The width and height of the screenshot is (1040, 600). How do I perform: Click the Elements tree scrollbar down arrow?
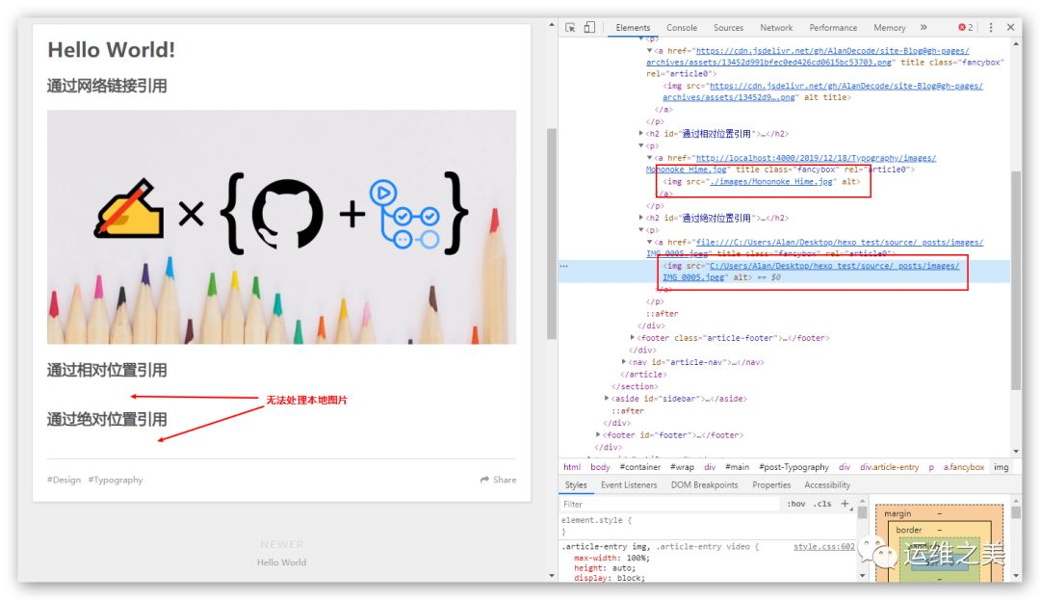(1016, 451)
